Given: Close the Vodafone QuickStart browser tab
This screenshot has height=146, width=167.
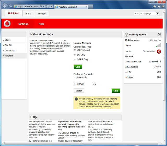Looking at the screenshot, I should click(x=86, y=7).
